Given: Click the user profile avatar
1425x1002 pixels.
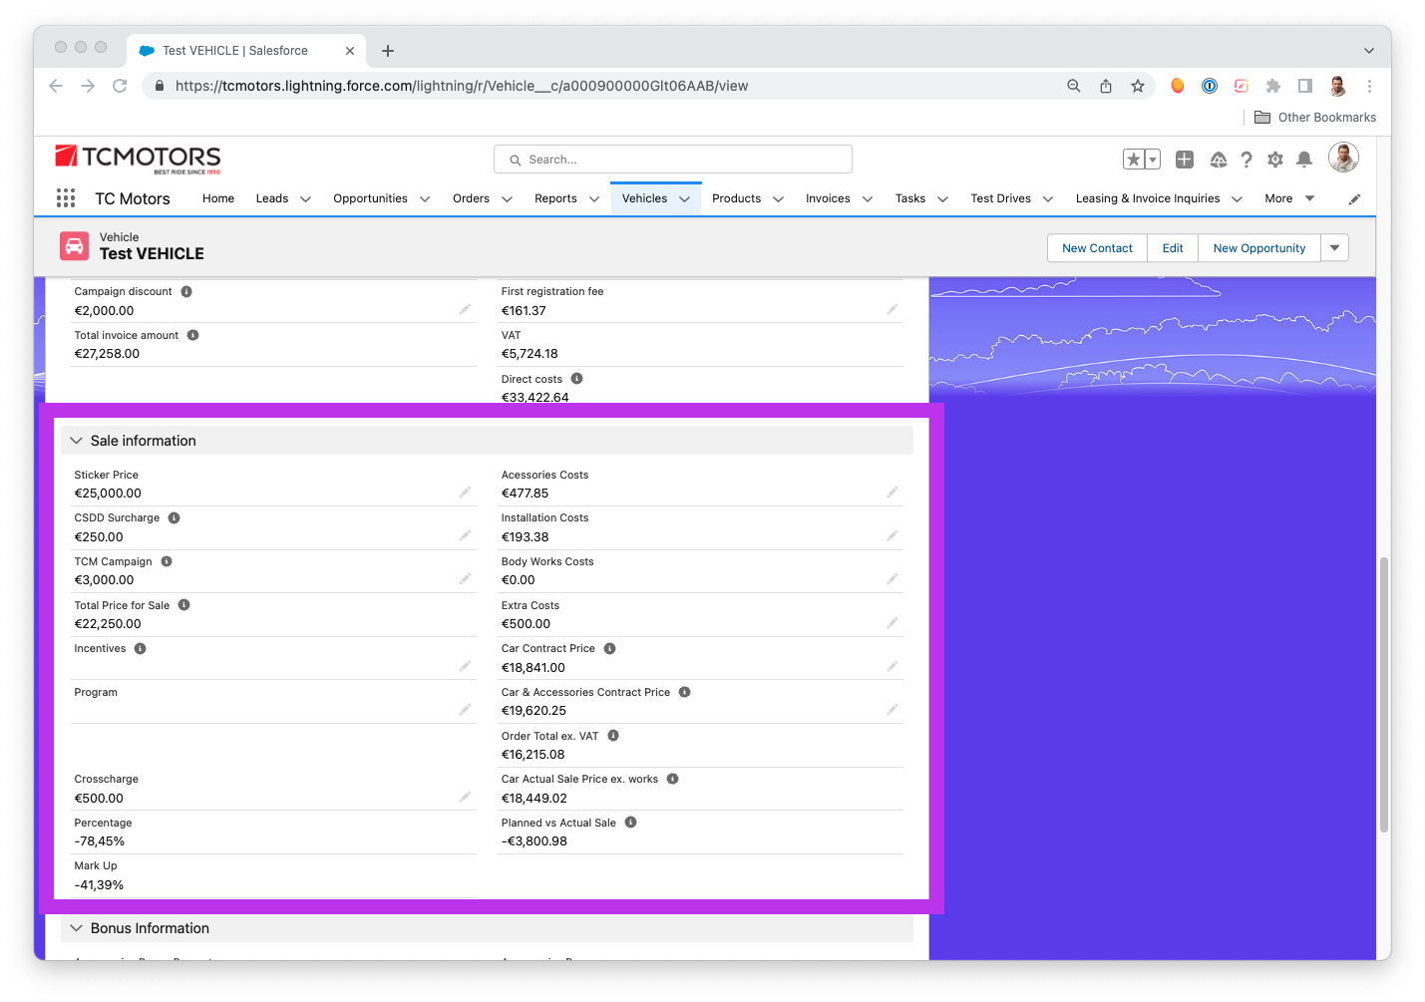Looking at the screenshot, I should pyautogui.click(x=1343, y=158).
